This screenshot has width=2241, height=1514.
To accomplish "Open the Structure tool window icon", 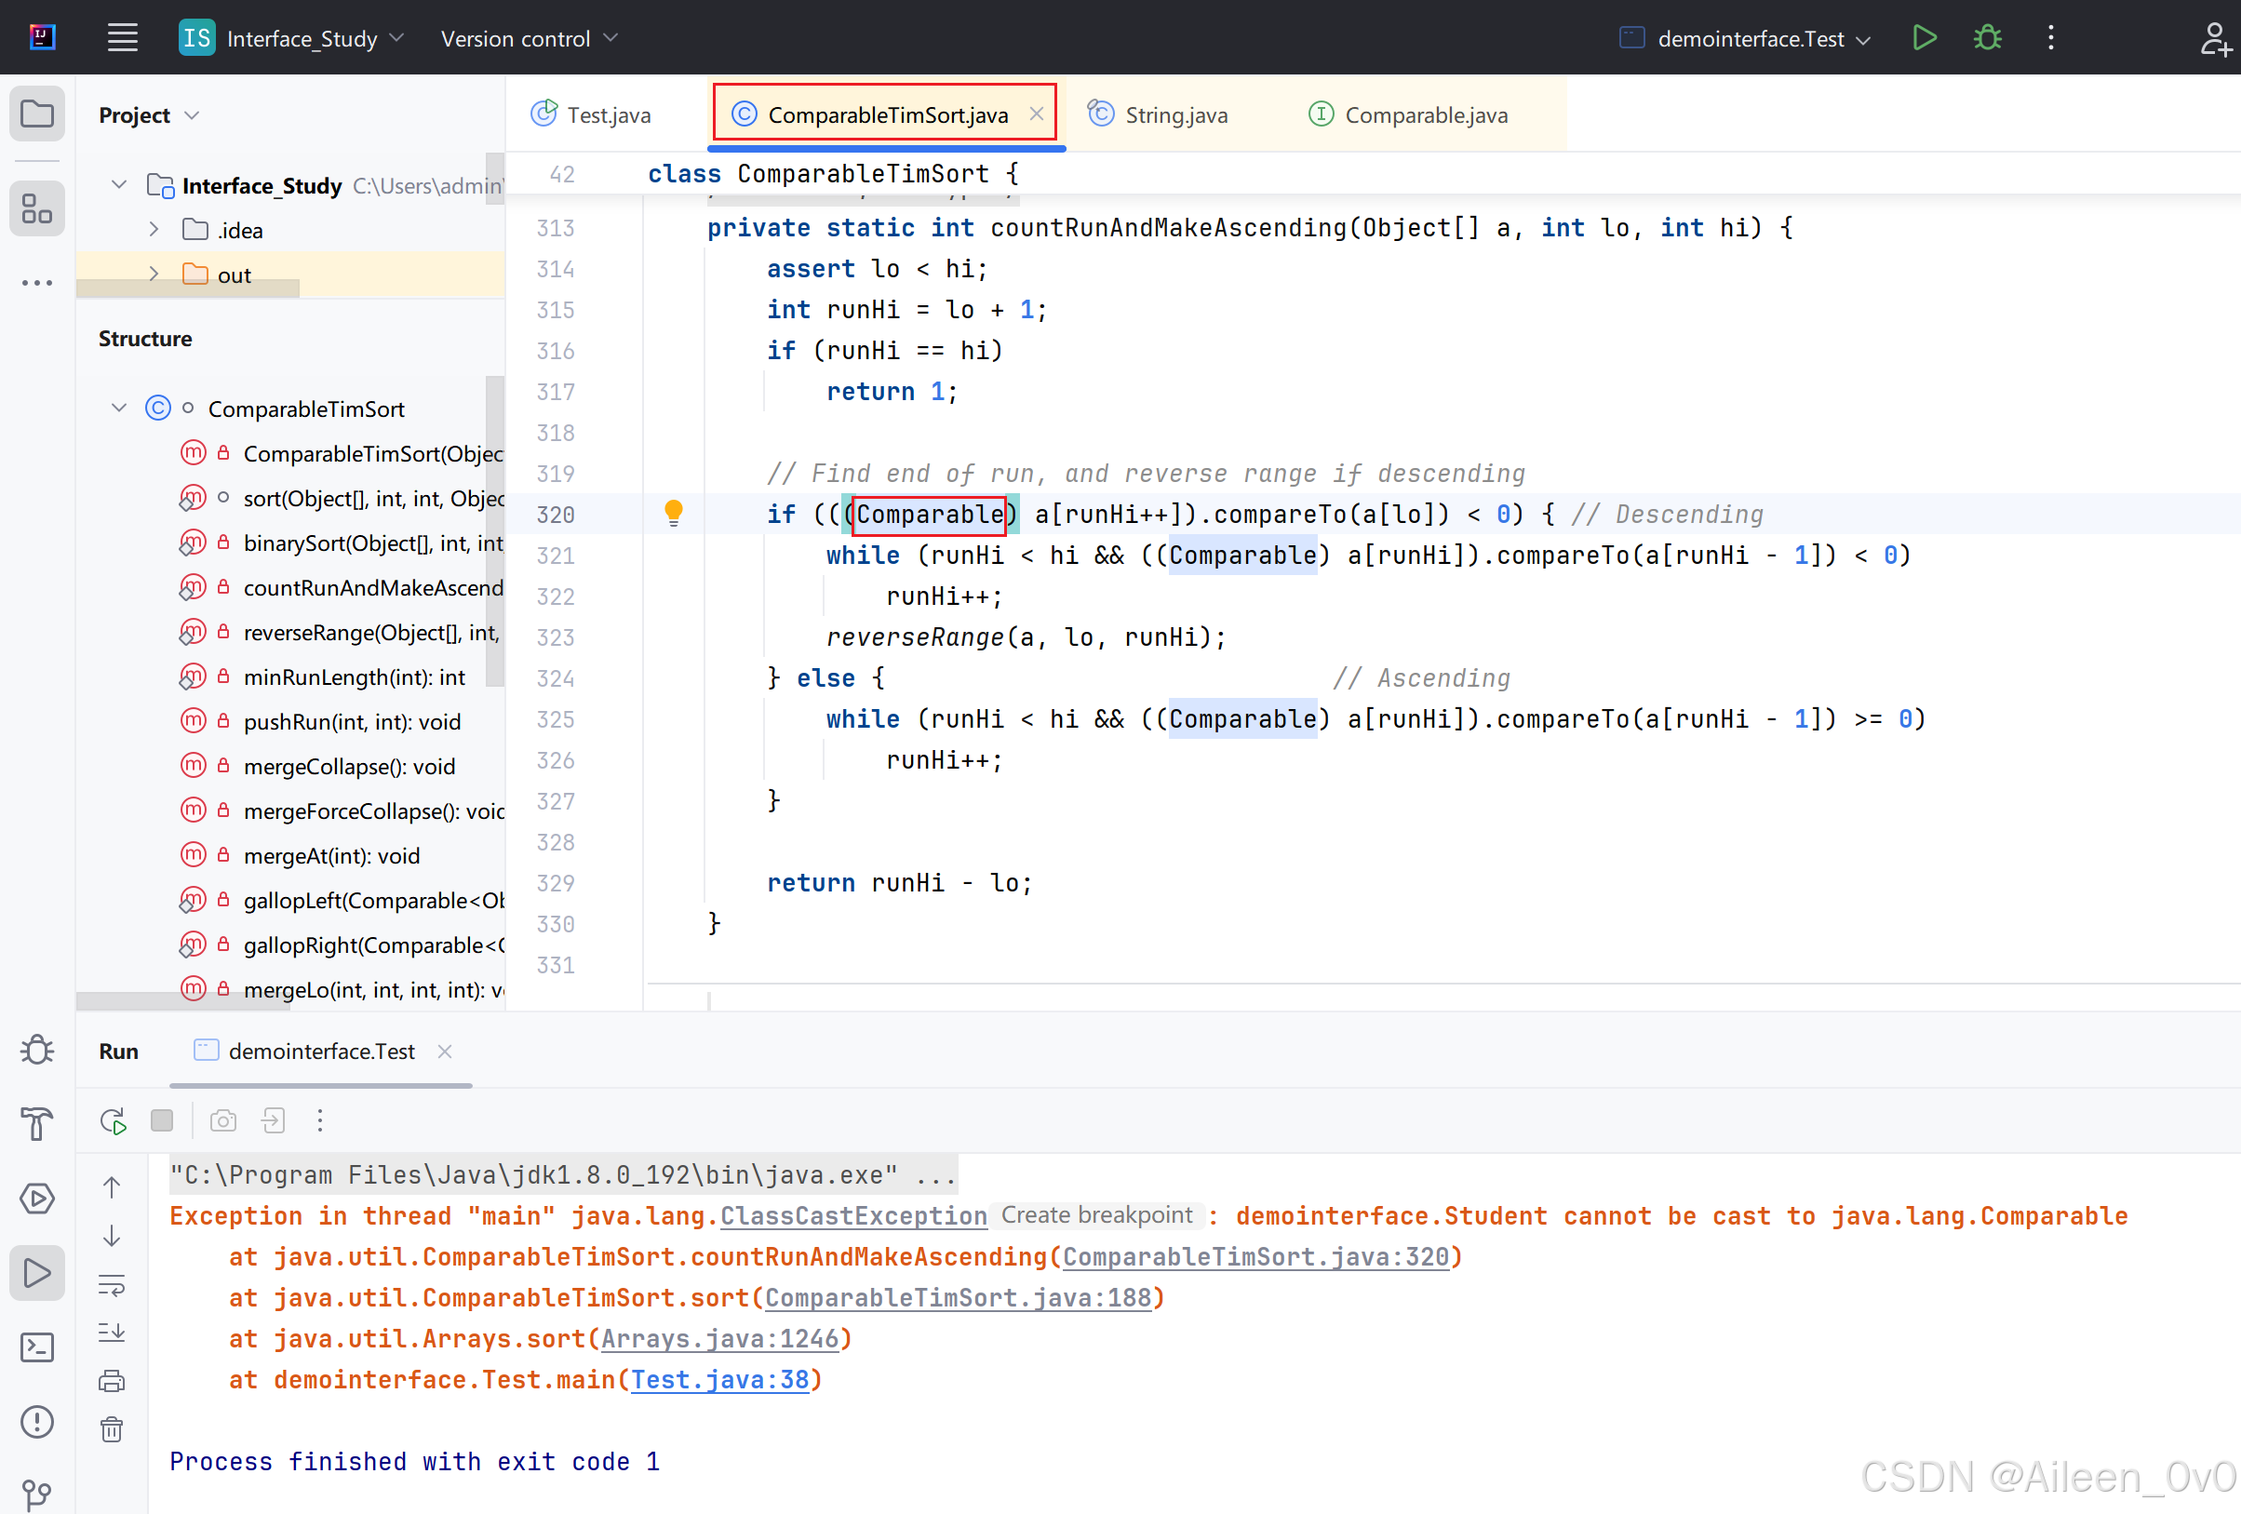I will tap(37, 208).
